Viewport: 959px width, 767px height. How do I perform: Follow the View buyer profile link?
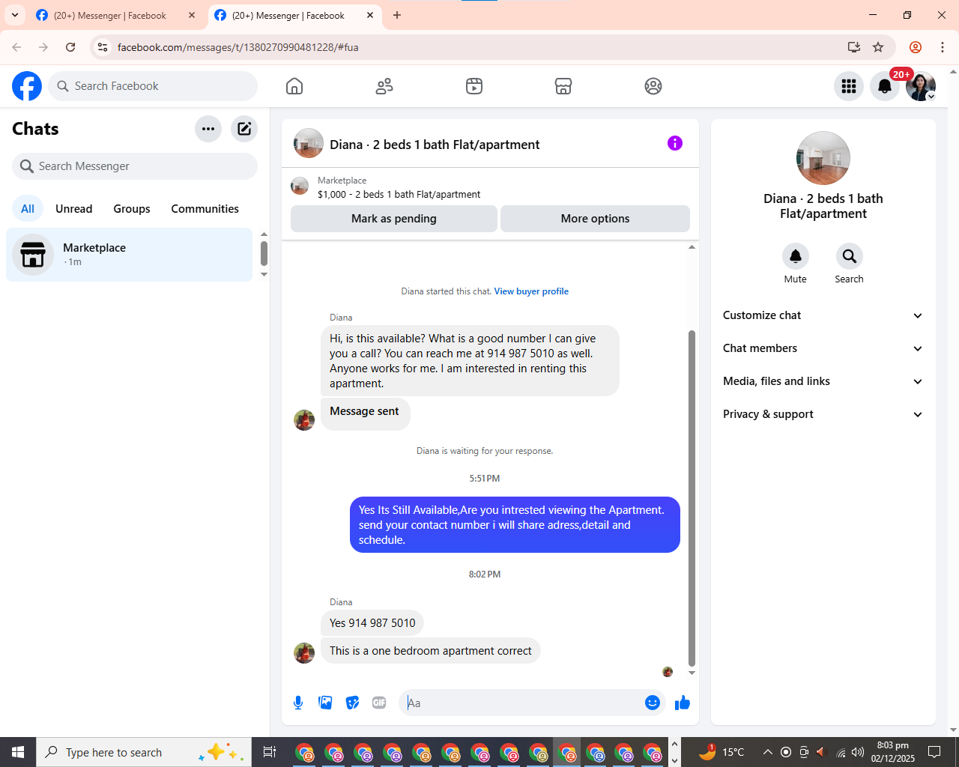[531, 291]
